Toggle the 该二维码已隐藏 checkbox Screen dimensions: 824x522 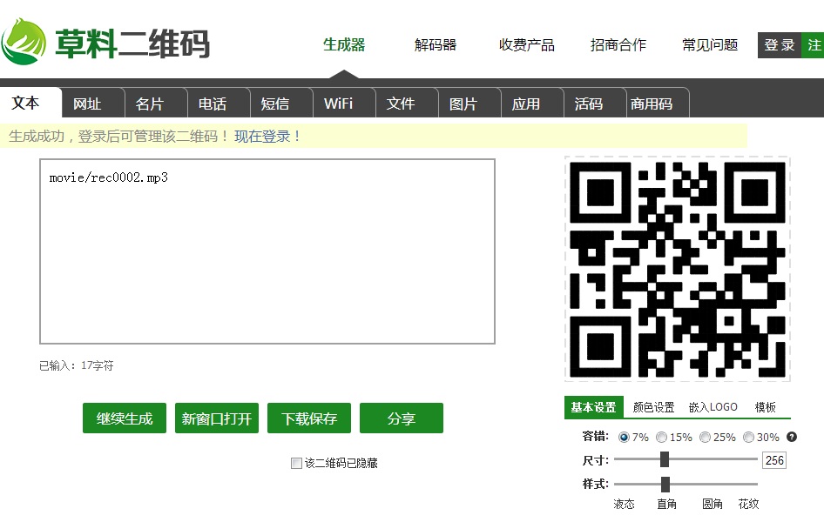click(x=296, y=463)
